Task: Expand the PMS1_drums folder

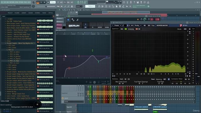Action: pos(12,47)
